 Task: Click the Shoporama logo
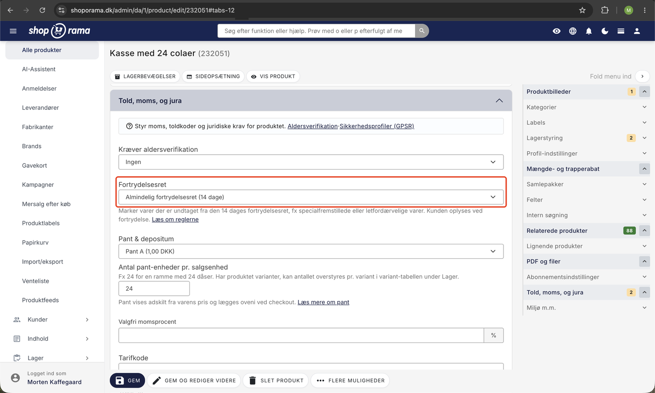(x=59, y=31)
